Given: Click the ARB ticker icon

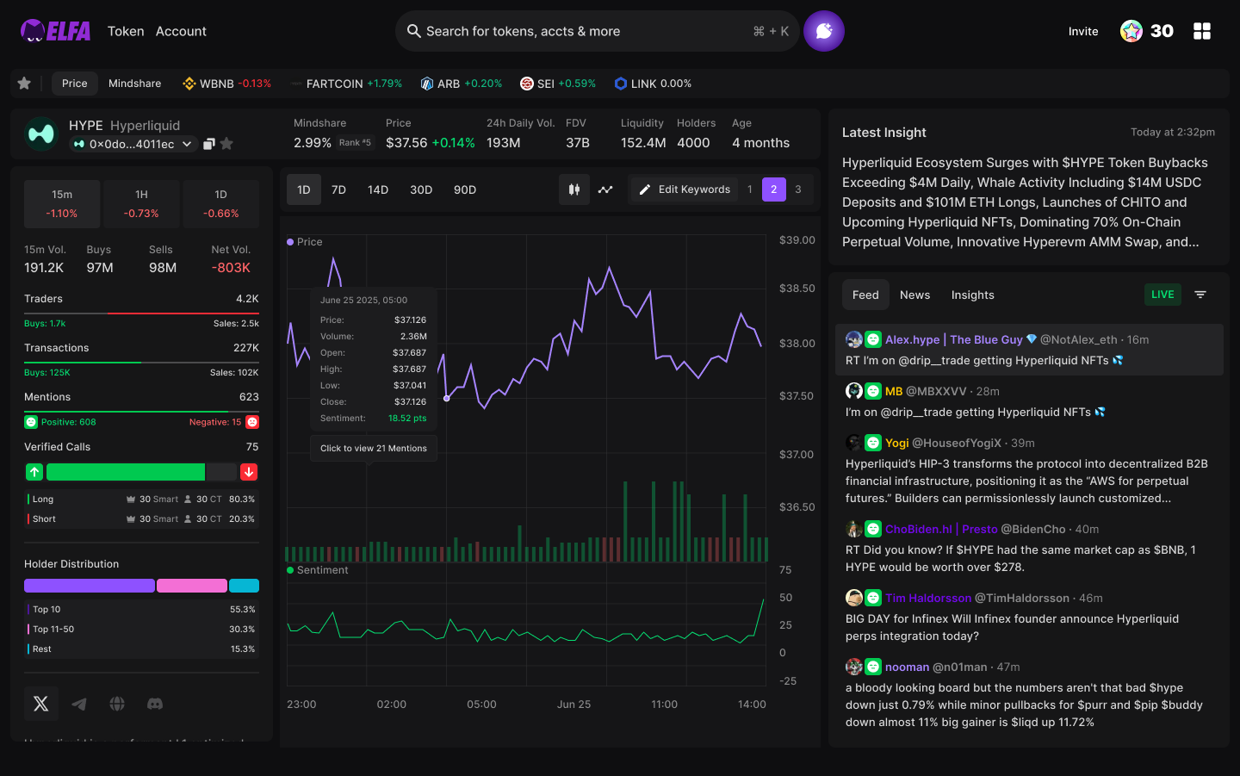Looking at the screenshot, I should [x=427, y=84].
